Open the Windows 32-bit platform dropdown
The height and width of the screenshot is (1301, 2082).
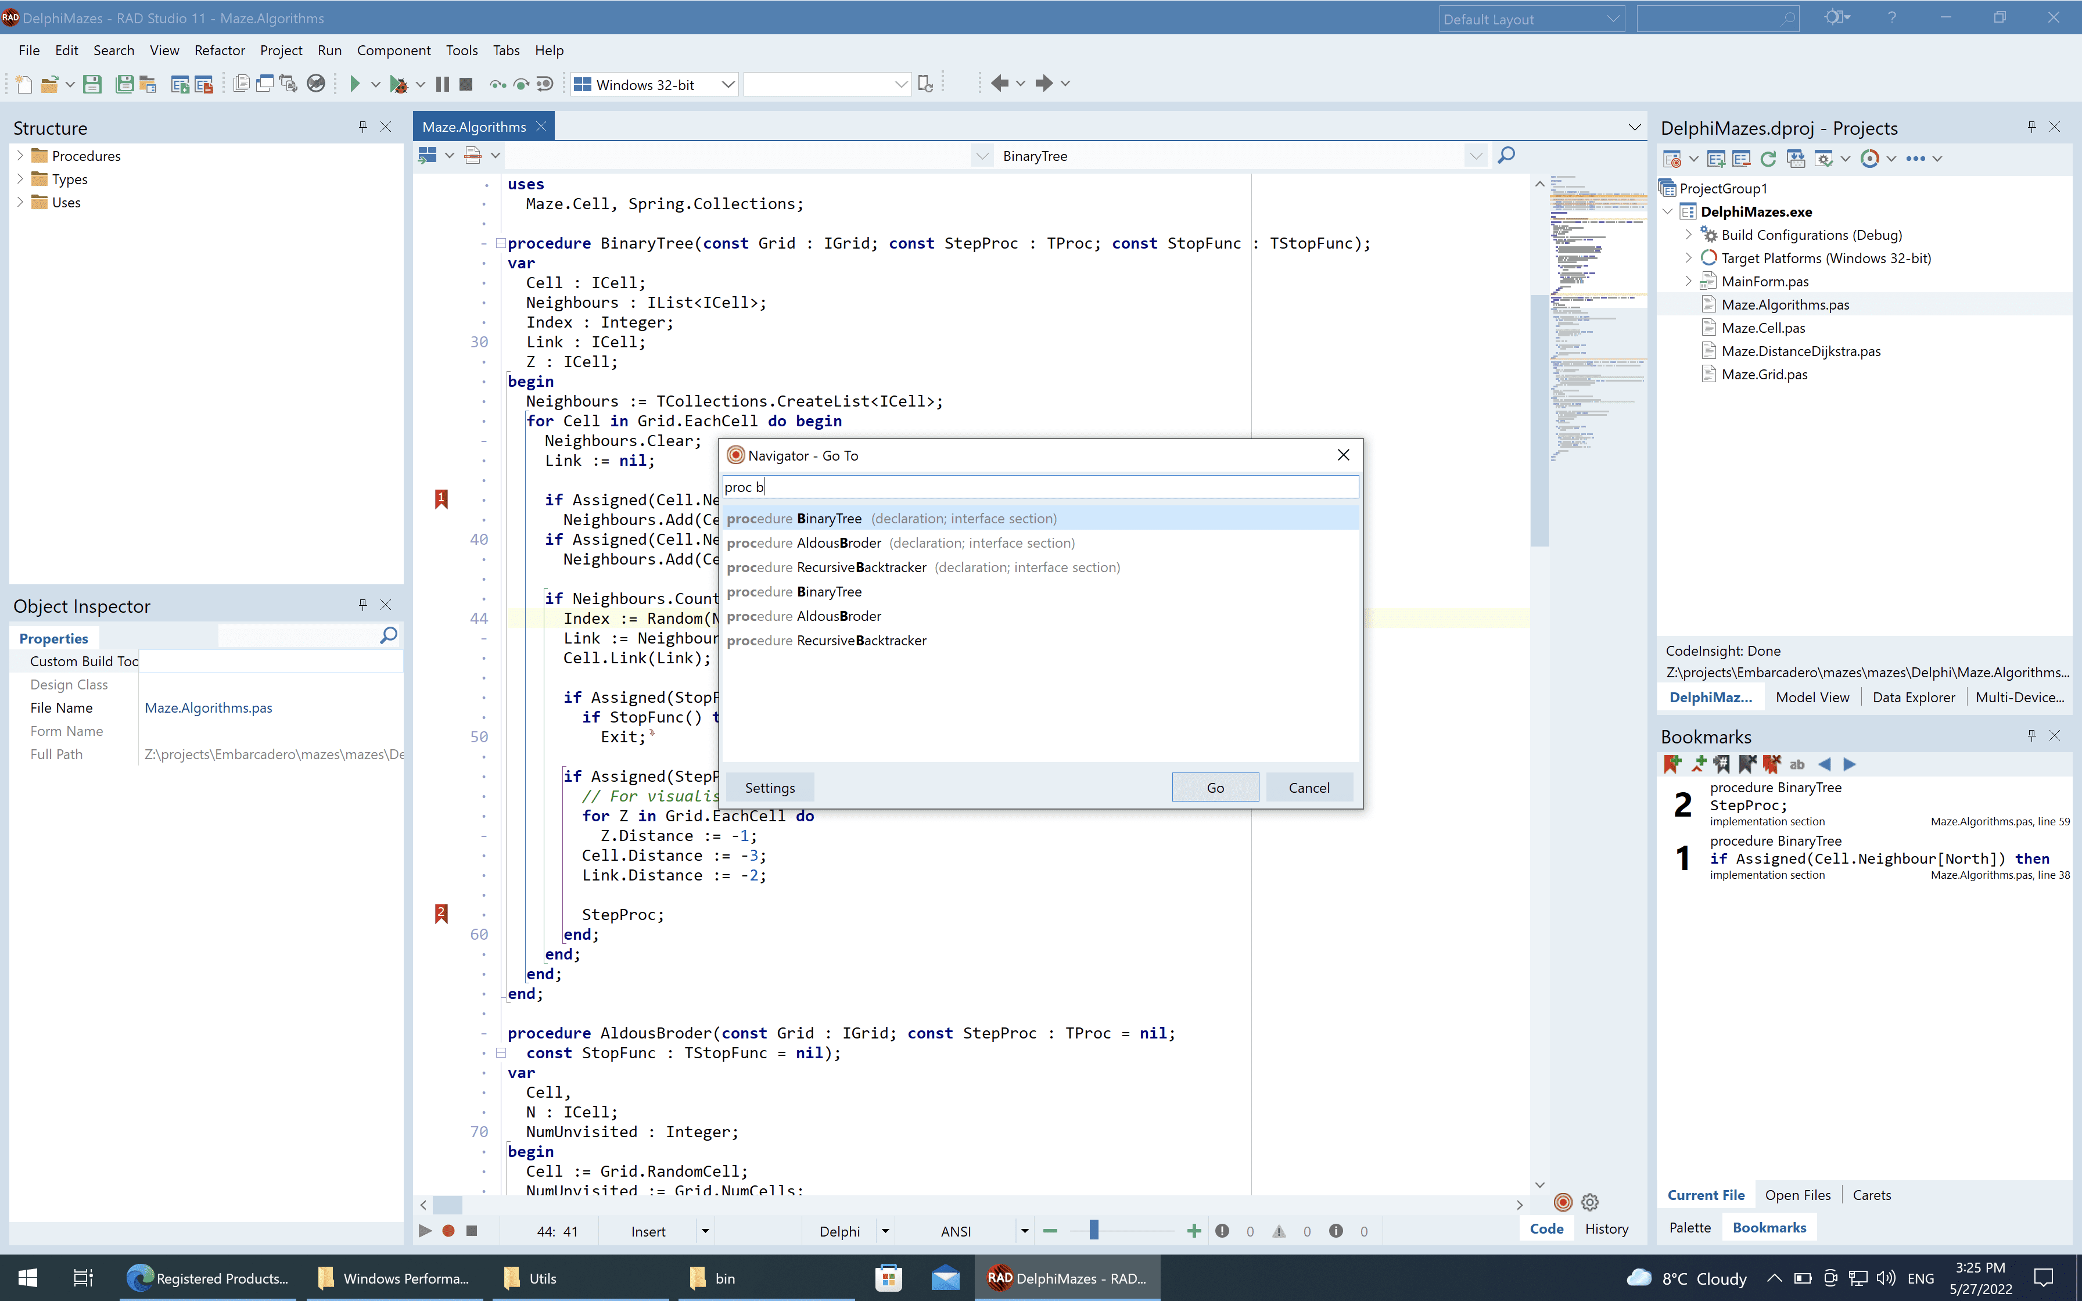(x=727, y=84)
